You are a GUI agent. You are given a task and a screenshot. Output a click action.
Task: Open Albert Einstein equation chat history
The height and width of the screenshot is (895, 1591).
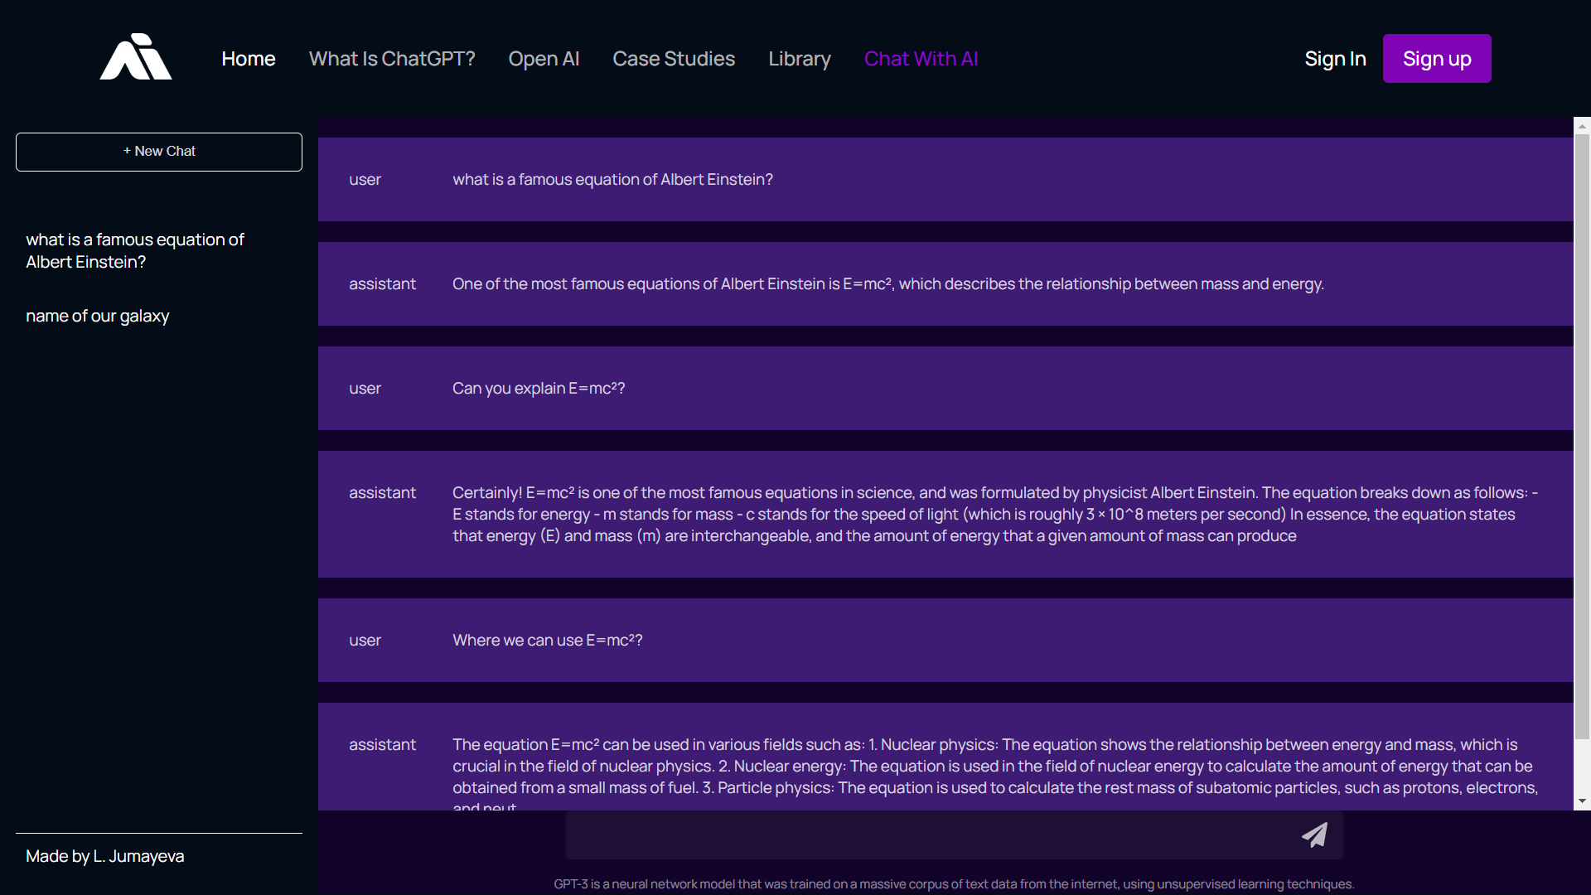[x=135, y=250]
